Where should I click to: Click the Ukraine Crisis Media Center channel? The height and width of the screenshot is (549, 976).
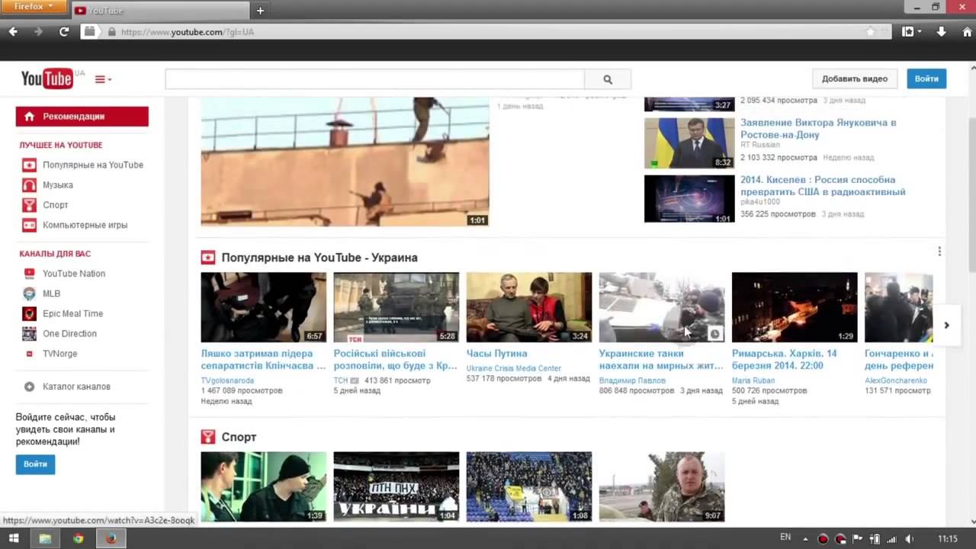513,368
